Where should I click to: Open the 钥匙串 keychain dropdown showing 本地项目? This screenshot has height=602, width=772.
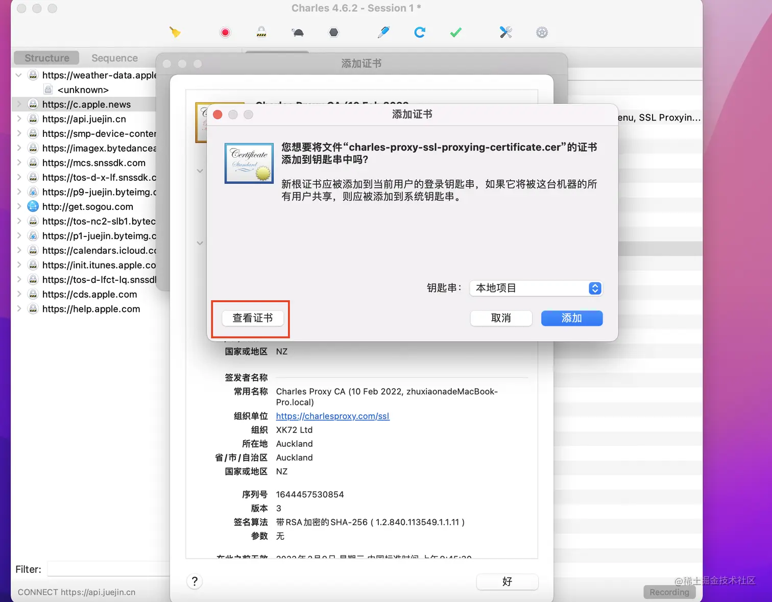point(535,288)
